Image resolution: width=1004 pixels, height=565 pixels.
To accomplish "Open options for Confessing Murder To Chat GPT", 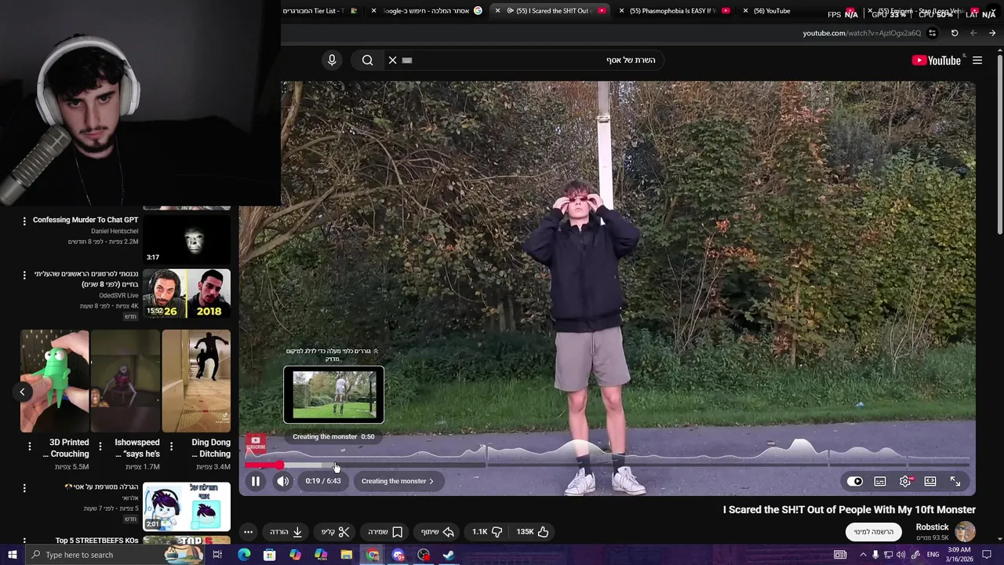I will [x=24, y=221].
